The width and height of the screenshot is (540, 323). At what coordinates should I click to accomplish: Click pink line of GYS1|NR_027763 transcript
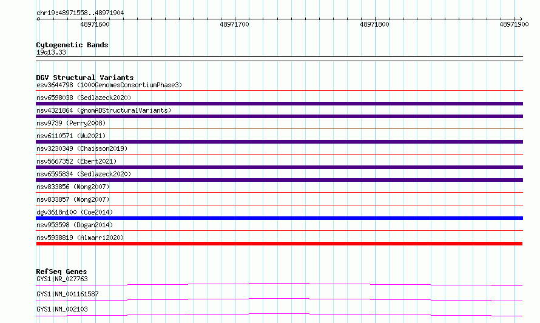coord(279,284)
